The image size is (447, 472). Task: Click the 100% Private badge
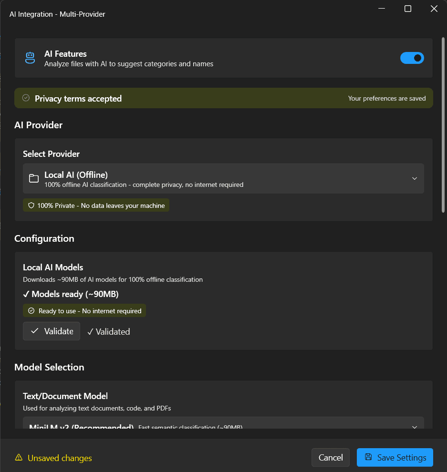(96, 205)
